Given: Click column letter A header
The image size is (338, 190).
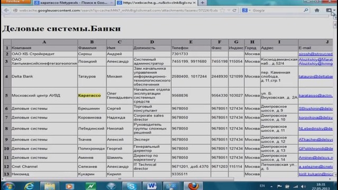Looking at the screenshot, I should [x=44, y=42].
